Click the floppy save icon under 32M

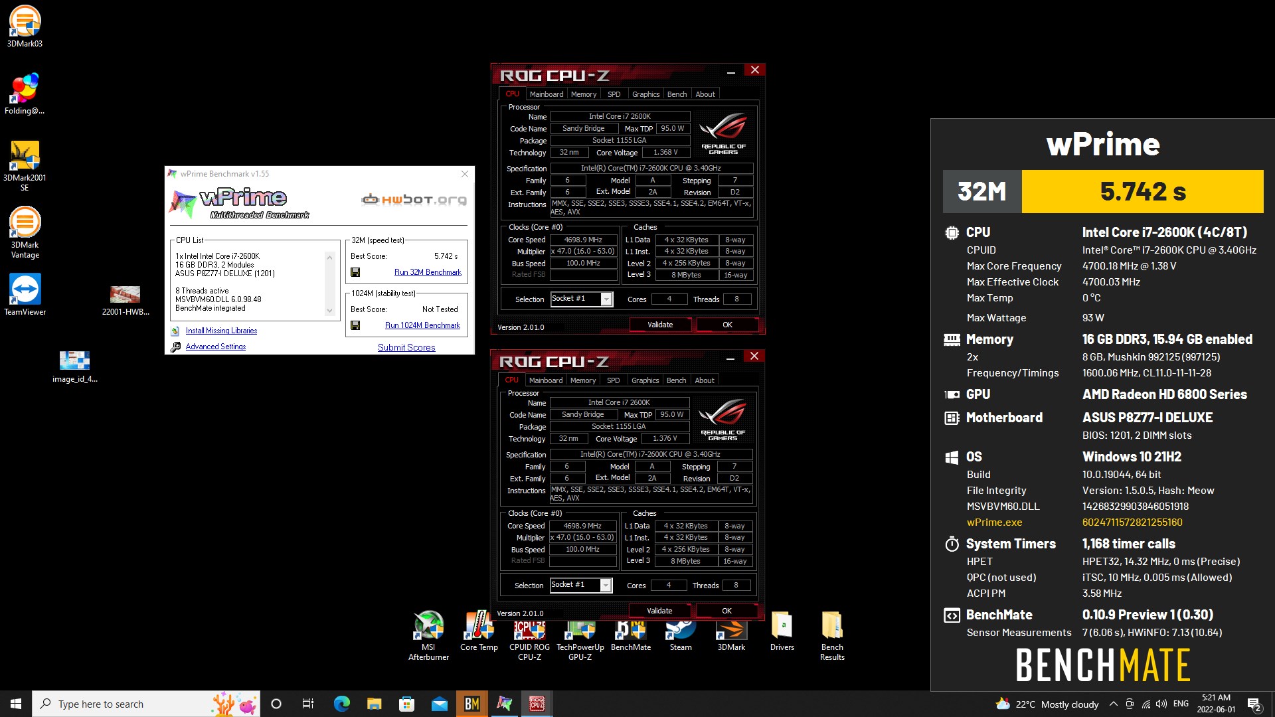(x=355, y=272)
